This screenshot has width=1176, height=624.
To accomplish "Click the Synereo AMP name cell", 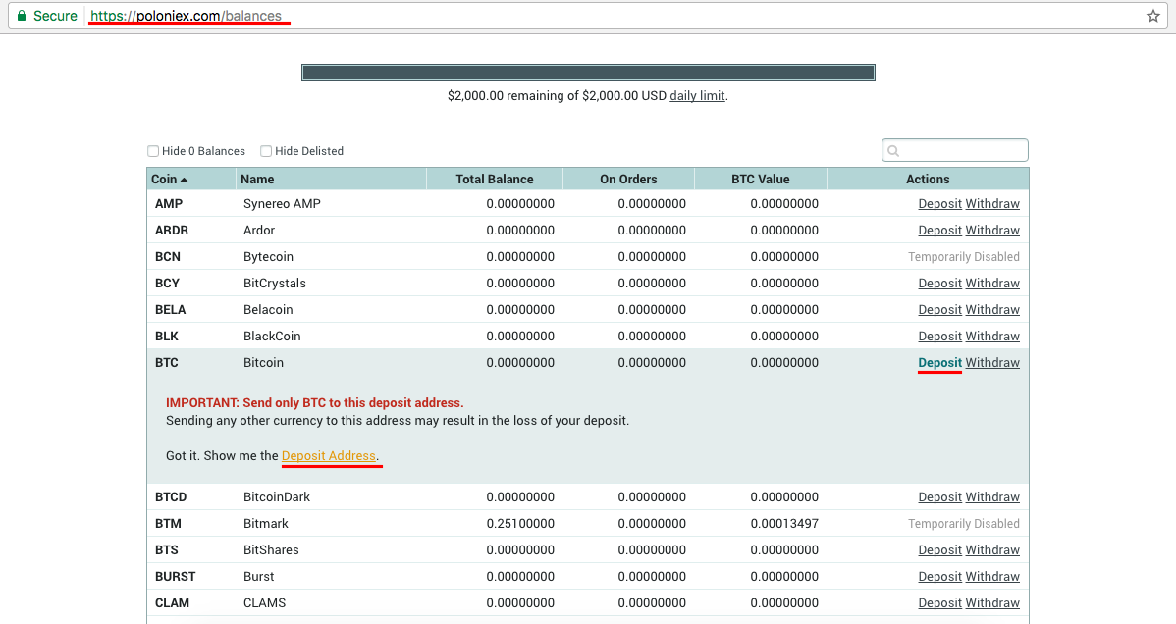I will pos(282,204).
